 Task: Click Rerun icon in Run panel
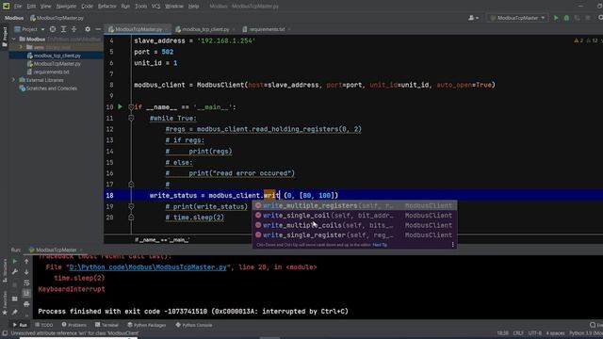pos(15,262)
